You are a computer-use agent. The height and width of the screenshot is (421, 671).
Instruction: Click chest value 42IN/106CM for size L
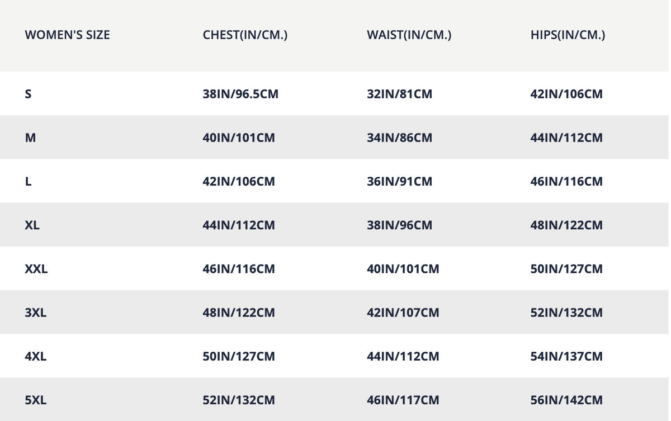point(239,182)
